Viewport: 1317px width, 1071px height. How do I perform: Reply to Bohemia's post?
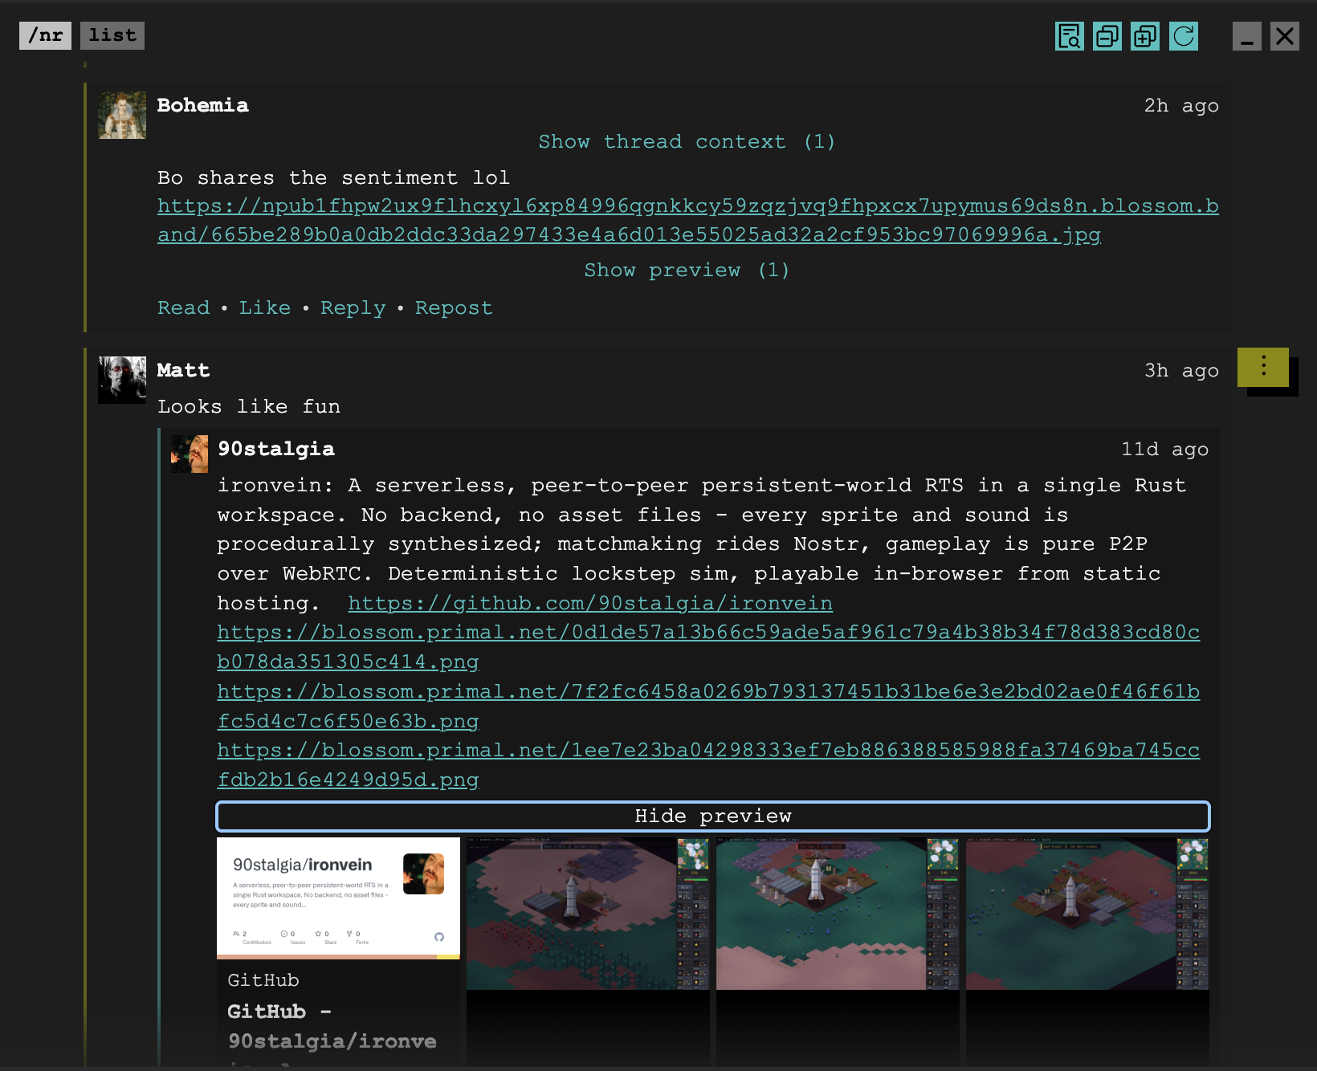click(353, 308)
